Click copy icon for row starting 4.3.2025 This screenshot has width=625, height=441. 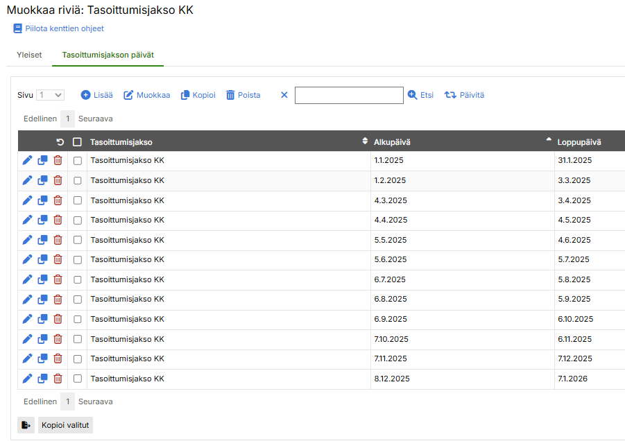[x=42, y=200]
